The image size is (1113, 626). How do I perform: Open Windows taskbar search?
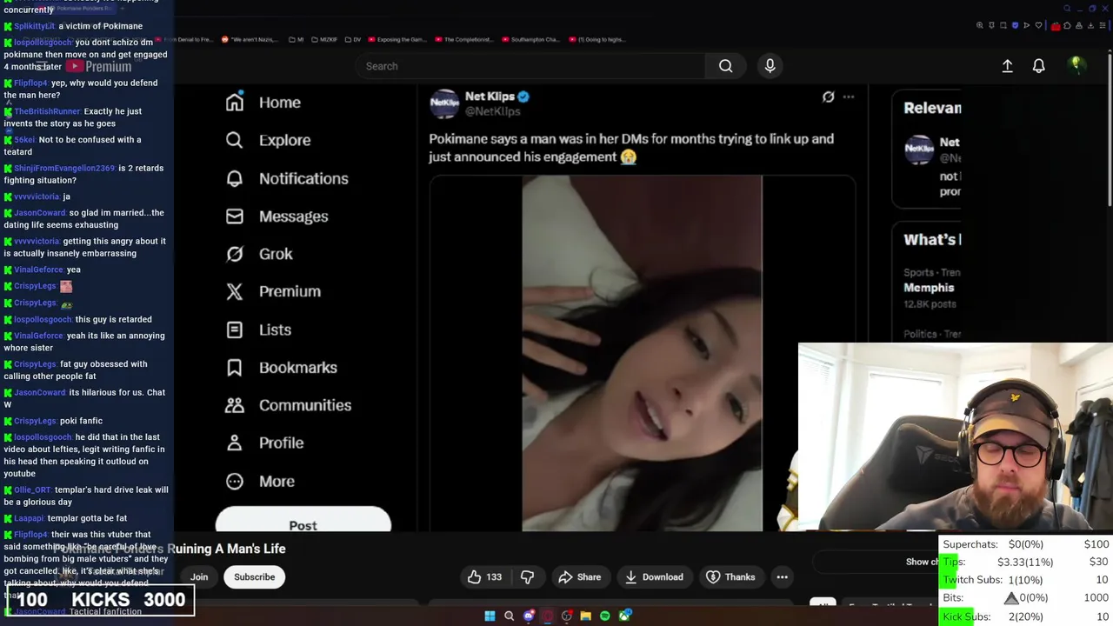pyautogui.click(x=509, y=616)
